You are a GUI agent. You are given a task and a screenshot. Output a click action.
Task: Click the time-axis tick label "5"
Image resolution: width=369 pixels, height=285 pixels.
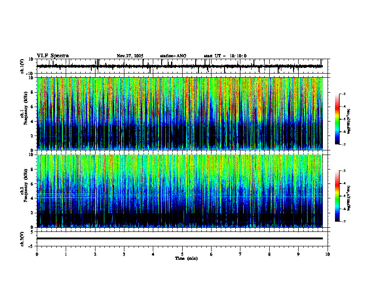(182, 254)
